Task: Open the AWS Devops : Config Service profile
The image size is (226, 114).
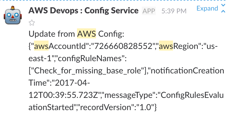Action: click(x=83, y=11)
